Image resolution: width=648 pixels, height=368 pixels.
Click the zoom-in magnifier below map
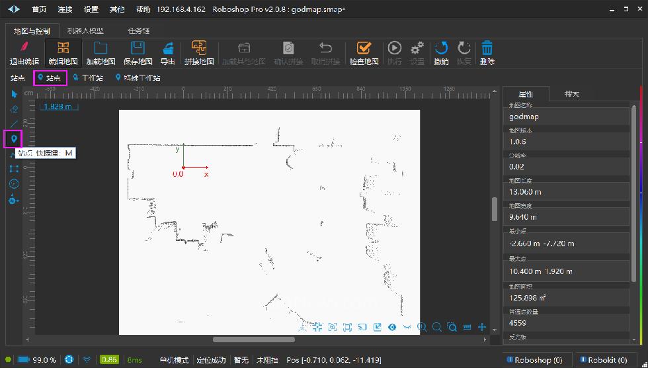[x=422, y=327]
